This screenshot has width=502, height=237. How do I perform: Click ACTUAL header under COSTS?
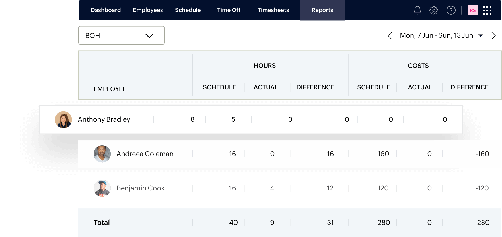[420, 87]
